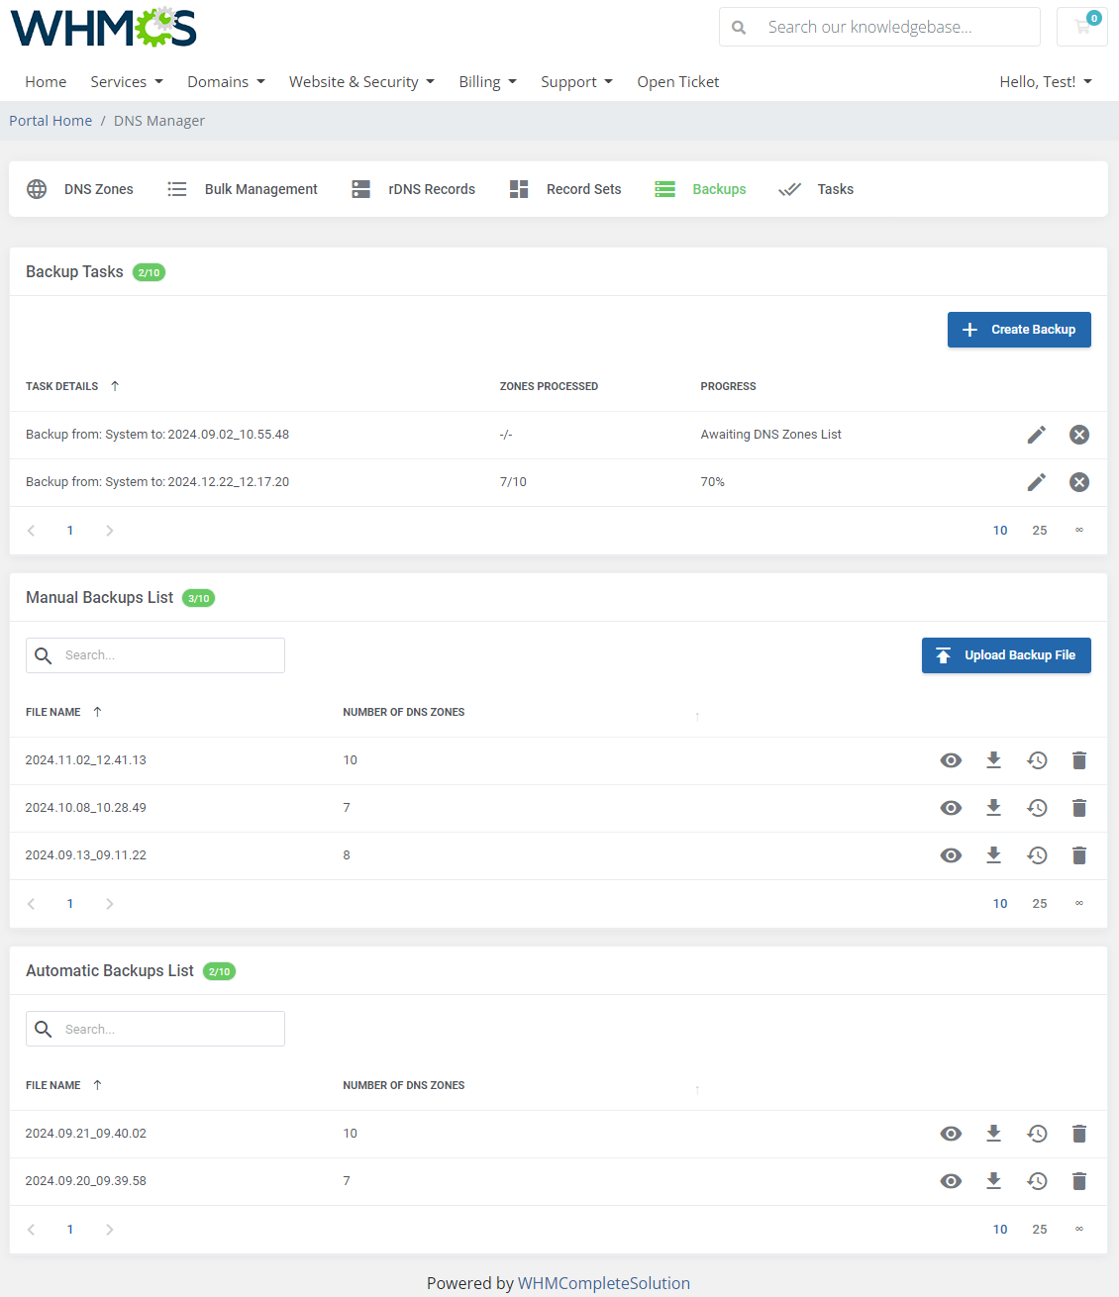Screen dimensions: 1119x1297
Task: Click the rDNS Records icon
Action: coord(360,189)
